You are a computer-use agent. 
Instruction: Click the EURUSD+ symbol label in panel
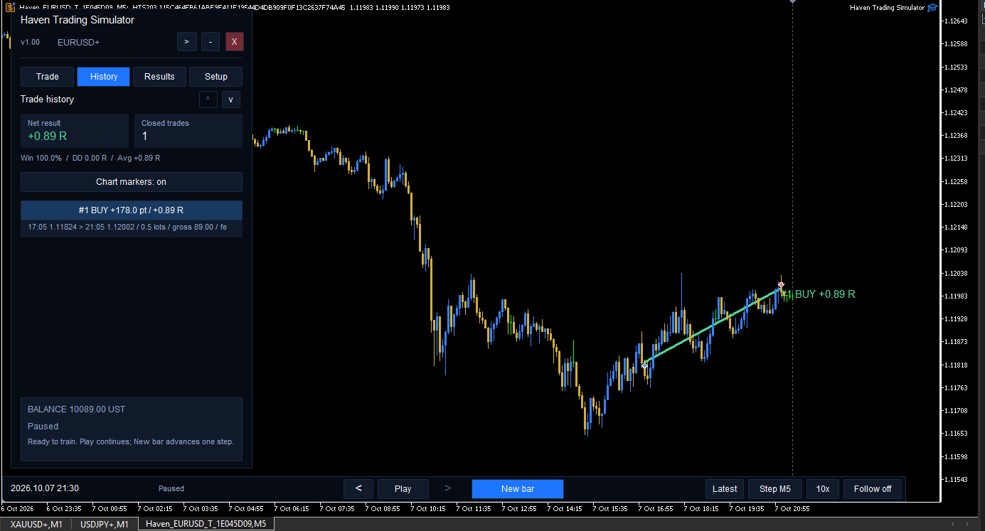[x=78, y=43]
